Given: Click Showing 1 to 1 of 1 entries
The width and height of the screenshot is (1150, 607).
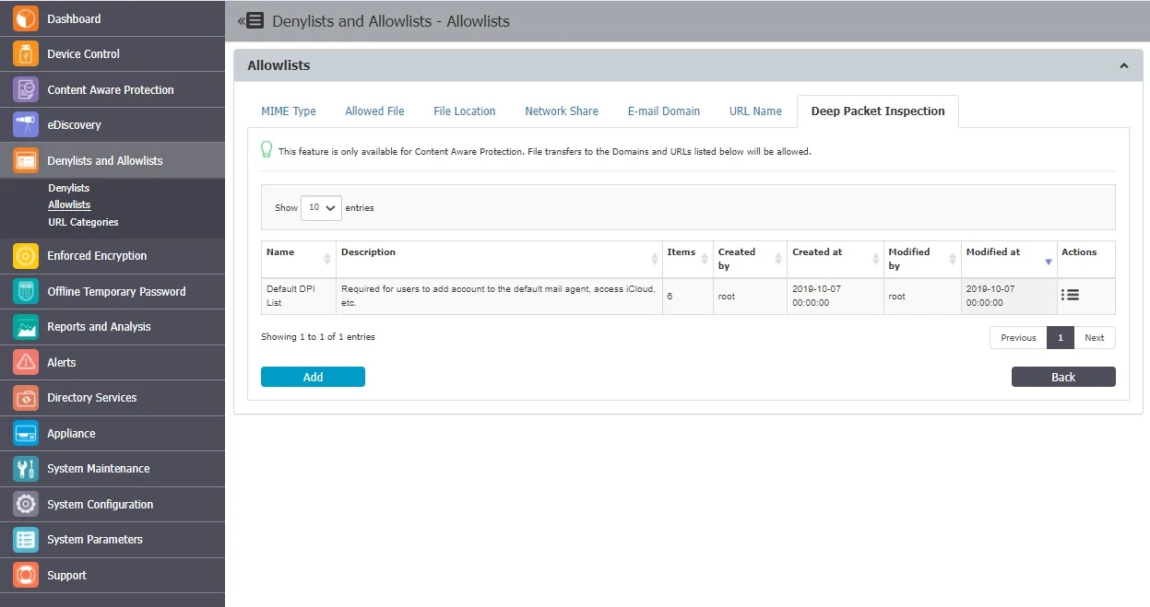Looking at the screenshot, I should point(318,337).
